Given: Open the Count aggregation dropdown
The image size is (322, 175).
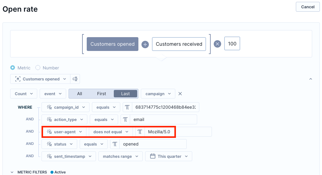Looking at the screenshot, I should pyautogui.click(x=24, y=94).
